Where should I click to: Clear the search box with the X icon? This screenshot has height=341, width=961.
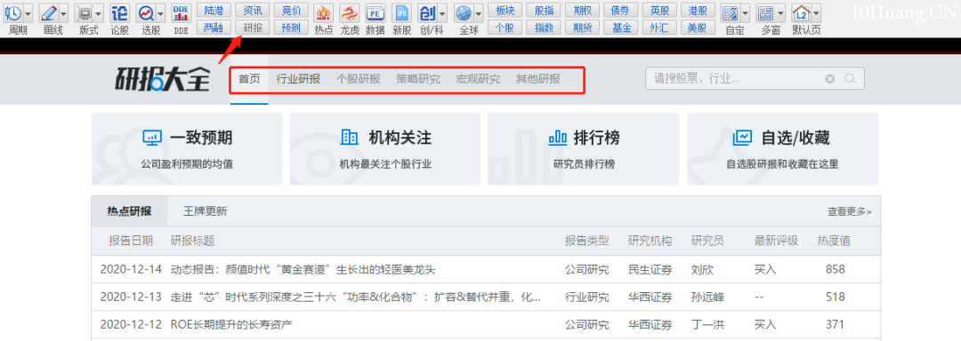830,78
